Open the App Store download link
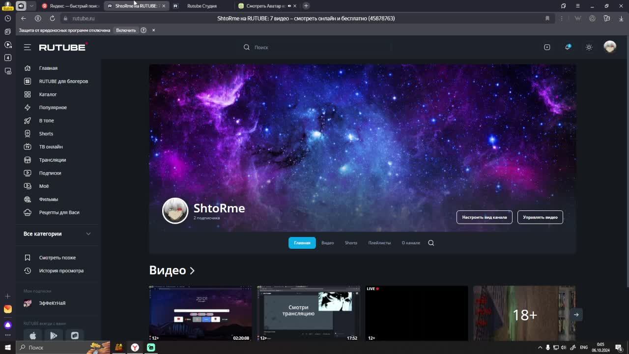Screen dimensions: 629x354 33,335
